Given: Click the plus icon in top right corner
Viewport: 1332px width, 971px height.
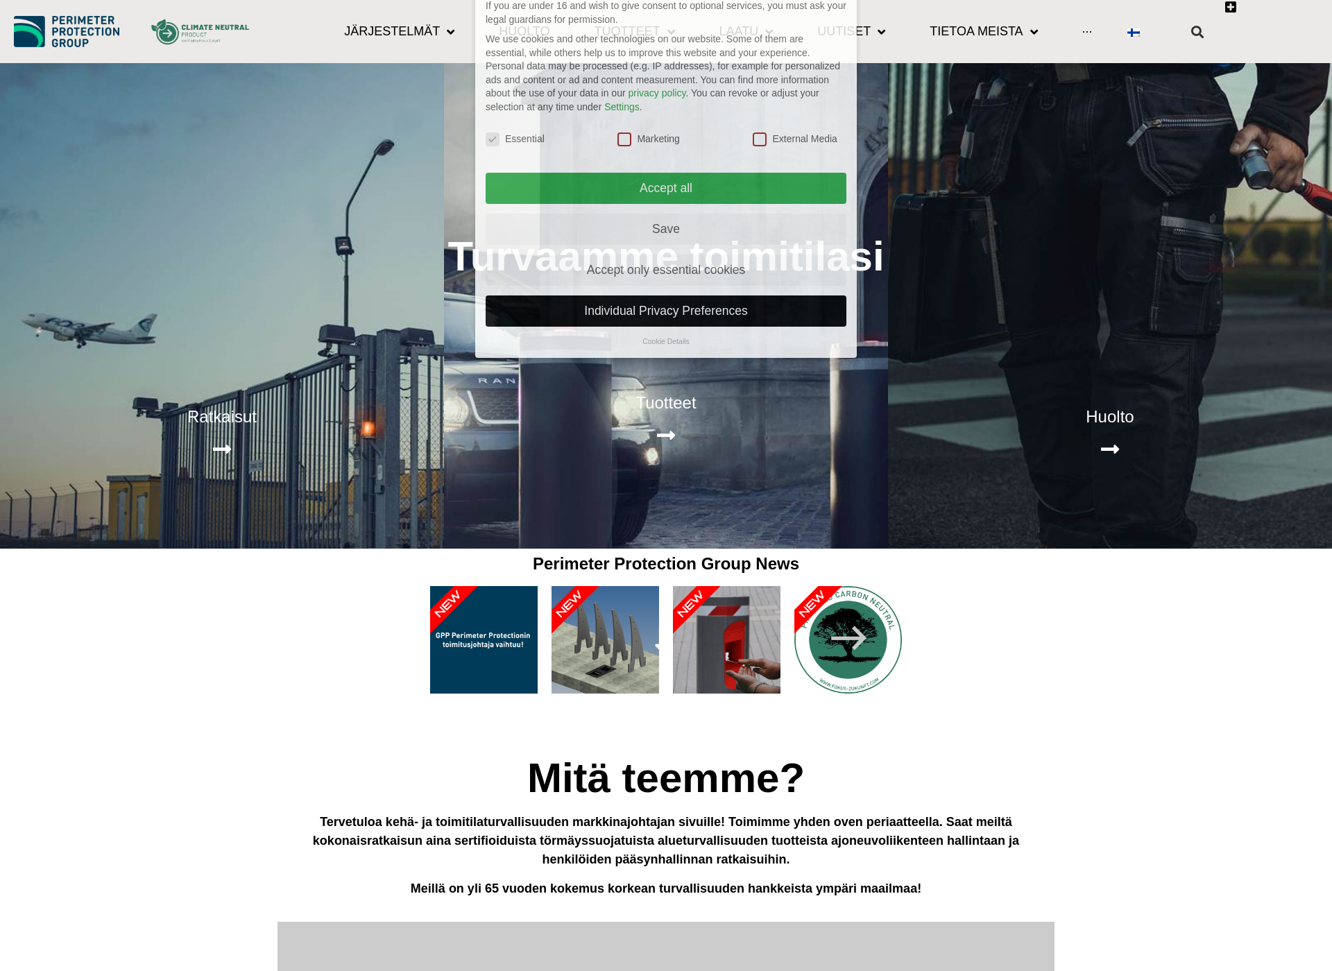Looking at the screenshot, I should point(1231,7).
